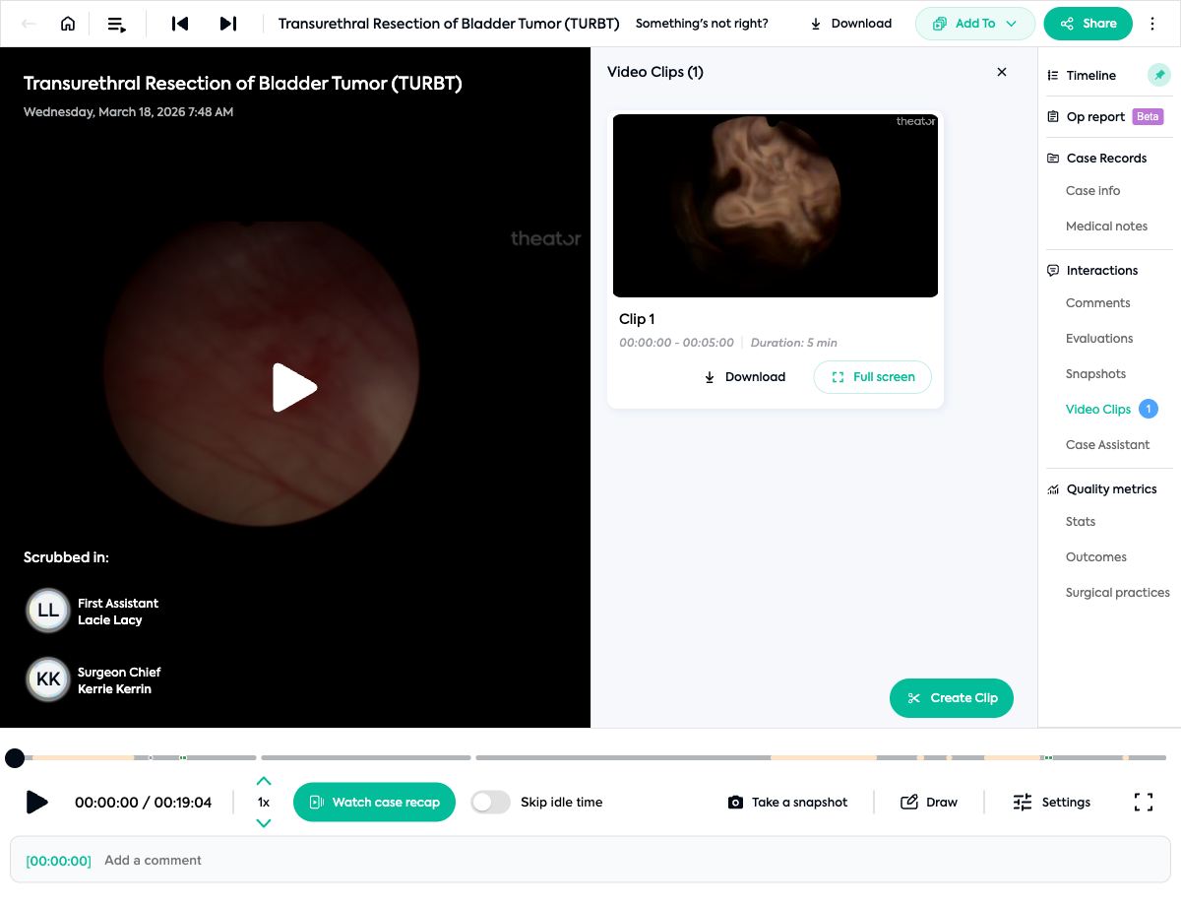Switch to the Op report section

coord(1094,116)
